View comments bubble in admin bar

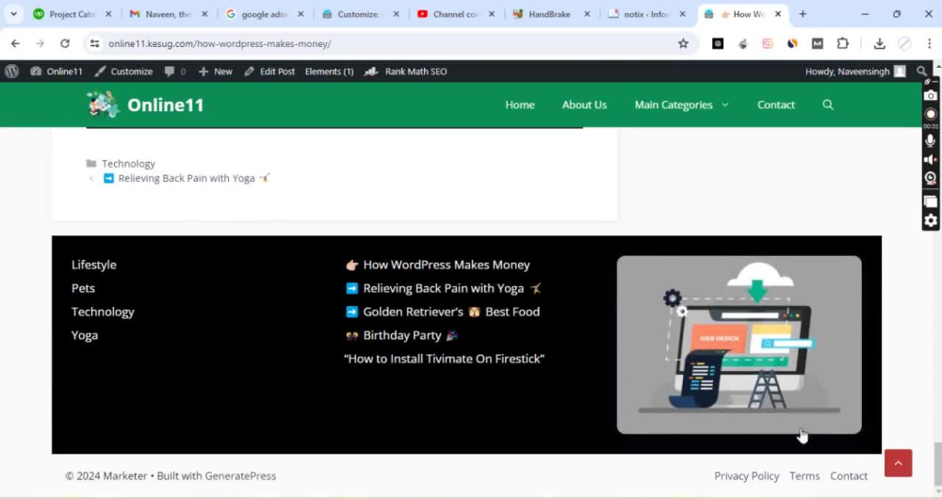pos(175,72)
